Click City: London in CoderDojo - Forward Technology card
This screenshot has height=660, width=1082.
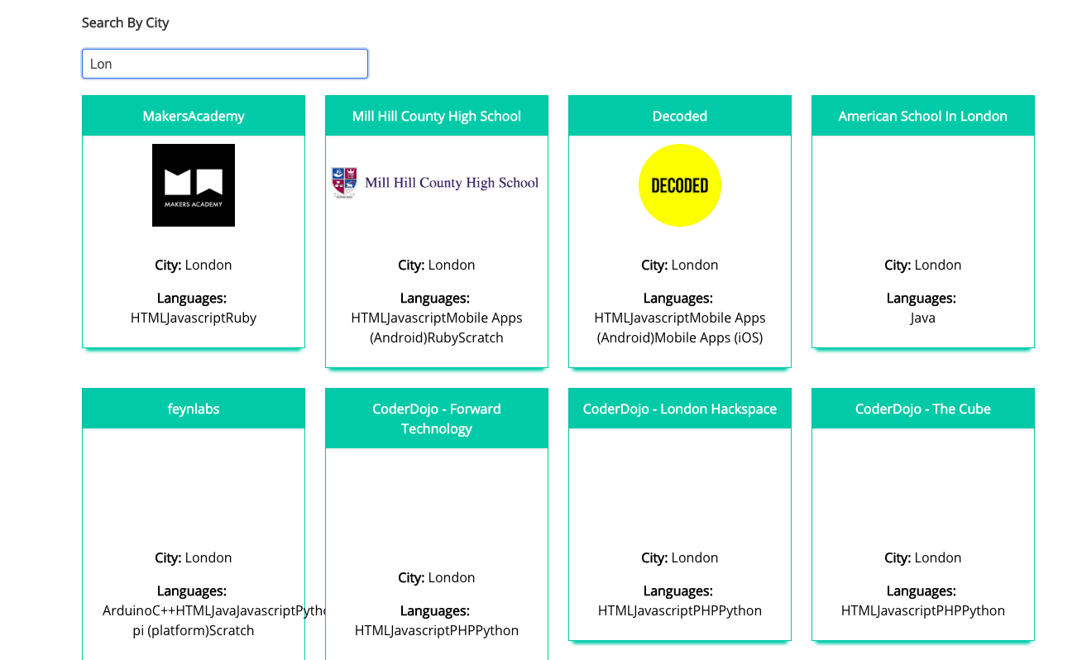pos(437,577)
